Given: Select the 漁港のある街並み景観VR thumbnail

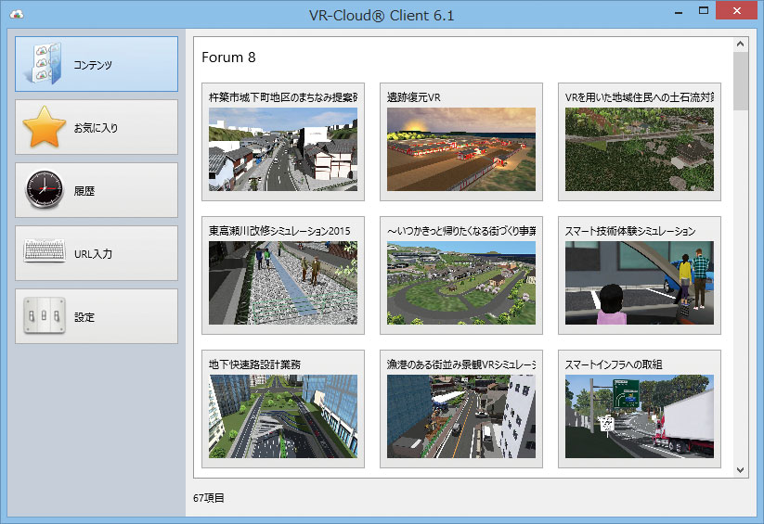Looking at the screenshot, I should click(x=461, y=416).
